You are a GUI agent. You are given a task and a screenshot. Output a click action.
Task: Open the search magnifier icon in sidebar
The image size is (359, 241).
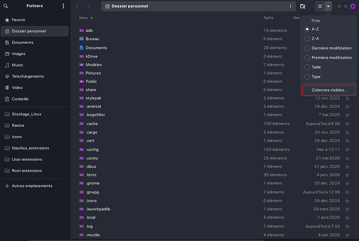pos(6,6)
